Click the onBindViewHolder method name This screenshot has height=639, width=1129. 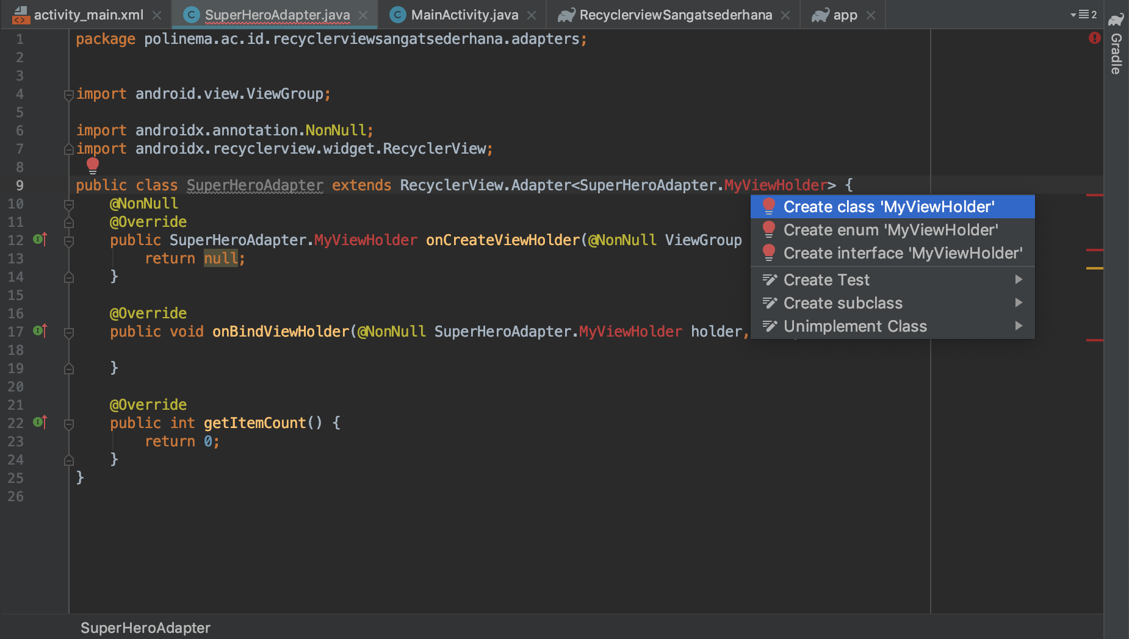click(x=281, y=332)
